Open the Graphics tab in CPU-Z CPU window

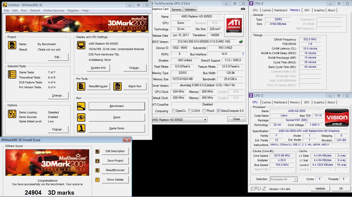319,102
